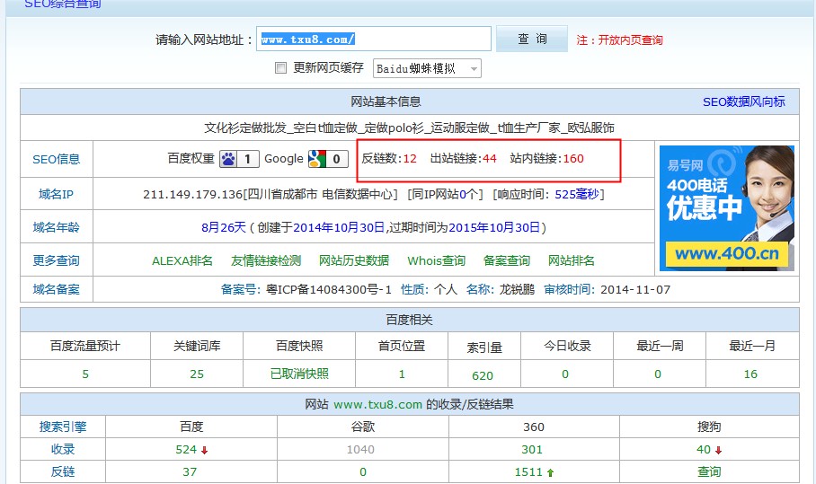Open the 网站排名 link
The height and width of the screenshot is (484, 816).
(572, 260)
